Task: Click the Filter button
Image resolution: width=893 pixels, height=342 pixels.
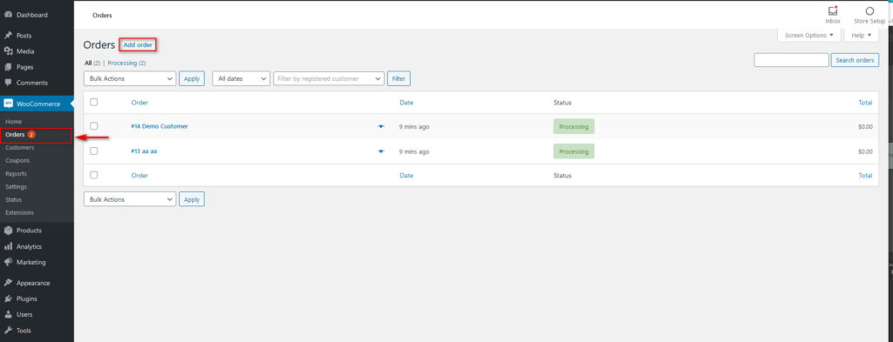Action: pos(399,78)
